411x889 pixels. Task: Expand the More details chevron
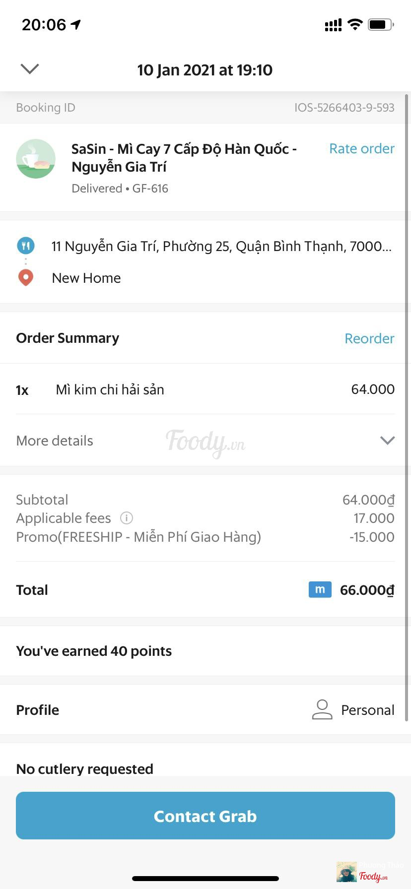[x=387, y=441]
